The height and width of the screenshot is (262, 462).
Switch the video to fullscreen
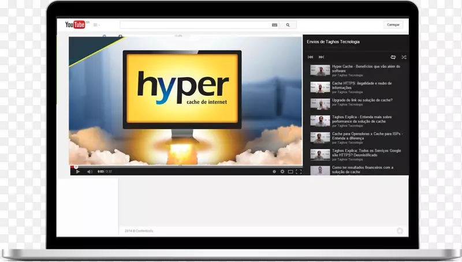click(x=299, y=171)
